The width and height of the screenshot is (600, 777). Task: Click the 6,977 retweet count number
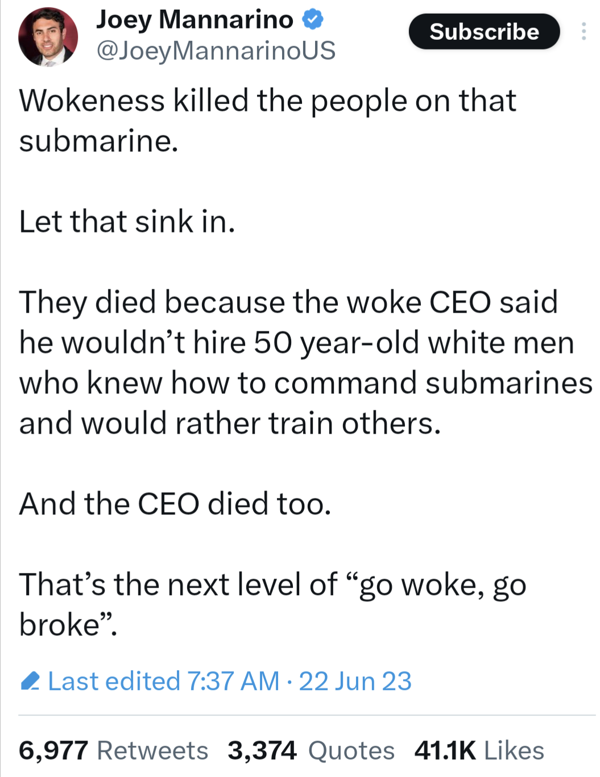53,750
